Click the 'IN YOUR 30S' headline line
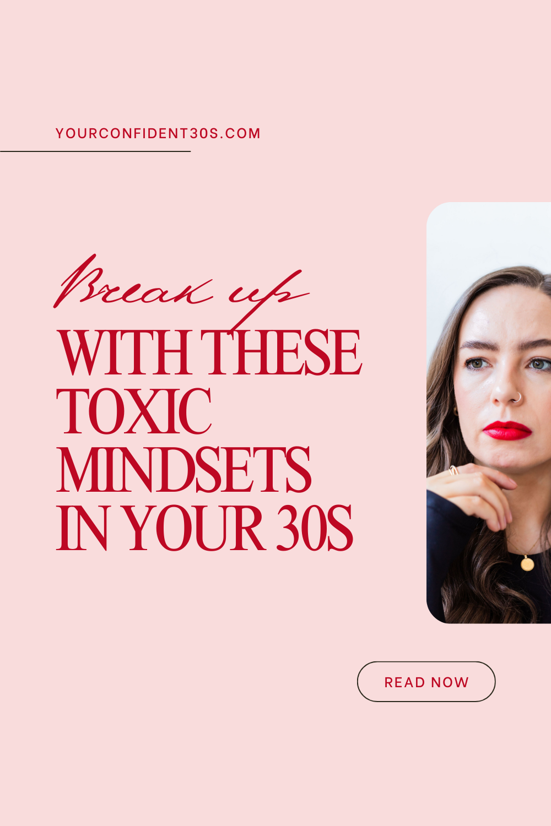Viewport: 551px width, 826px height. [x=205, y=528]
